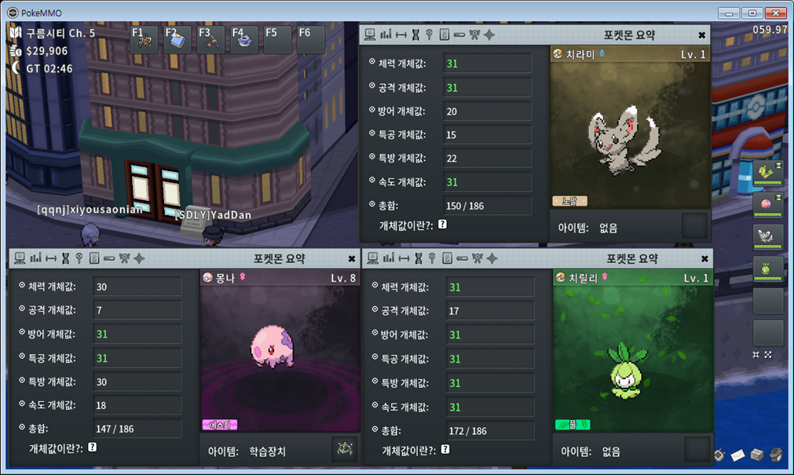Toggle the 공격 개체값 radio marker in 몽나 panel
Screen dimensions: 794x475
(22, 309)
